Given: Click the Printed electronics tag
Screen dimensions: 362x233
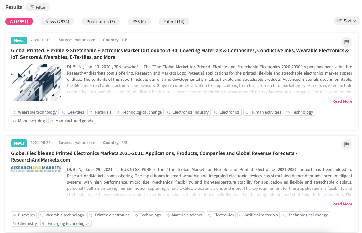Looking at the screenshot, I should pyautogui.click(x=109, y=215).
